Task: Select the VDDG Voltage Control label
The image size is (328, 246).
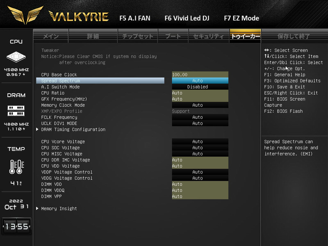Action: 67,178
